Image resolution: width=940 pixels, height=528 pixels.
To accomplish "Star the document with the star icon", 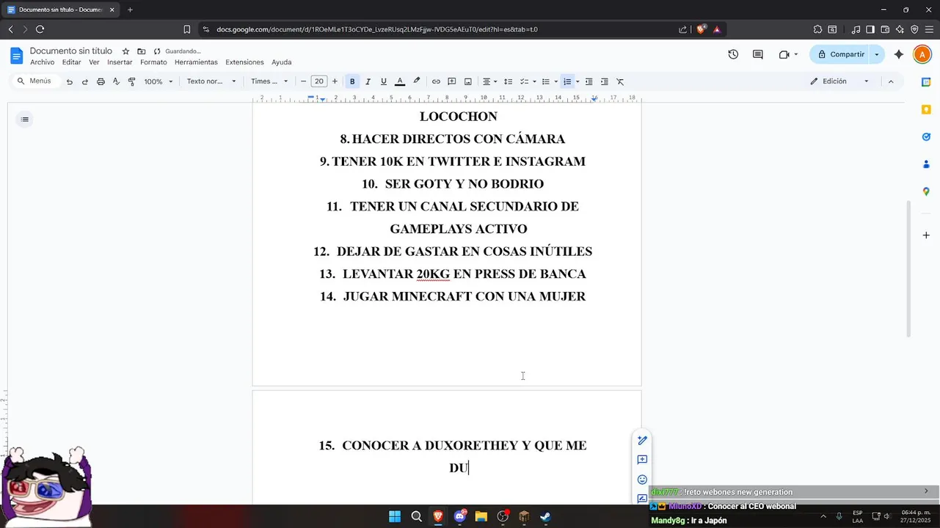I will [125, 51].
